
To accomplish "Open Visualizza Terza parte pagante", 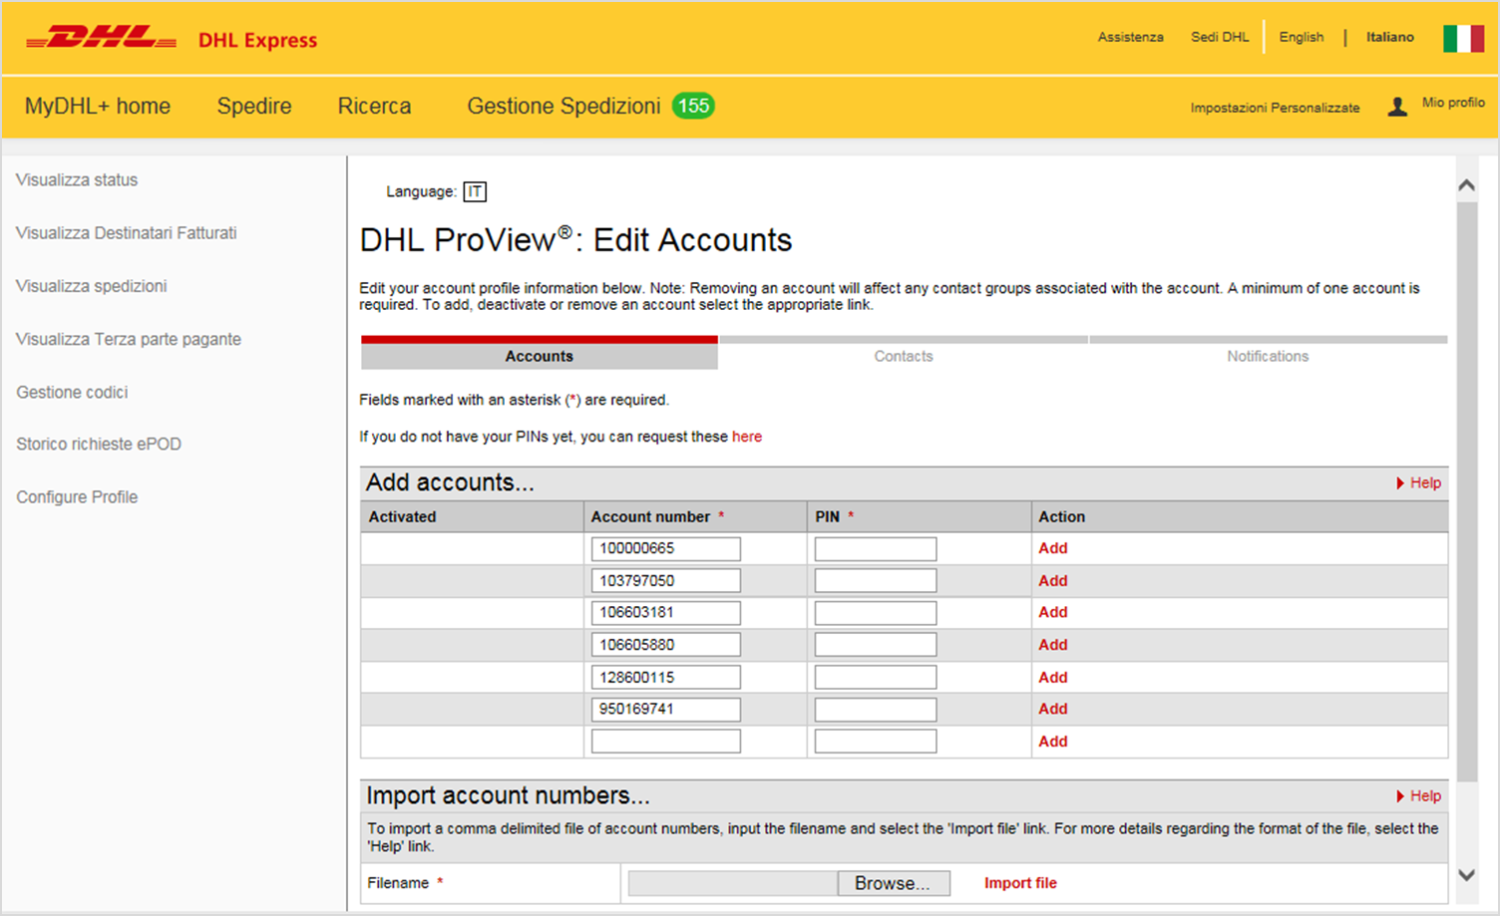I will (x=129, y=339).
